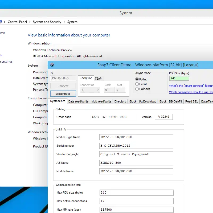Expand breadcrumb arrow before Control Panel
Screen dimensions: 213x213
click(x=5, y=22)
